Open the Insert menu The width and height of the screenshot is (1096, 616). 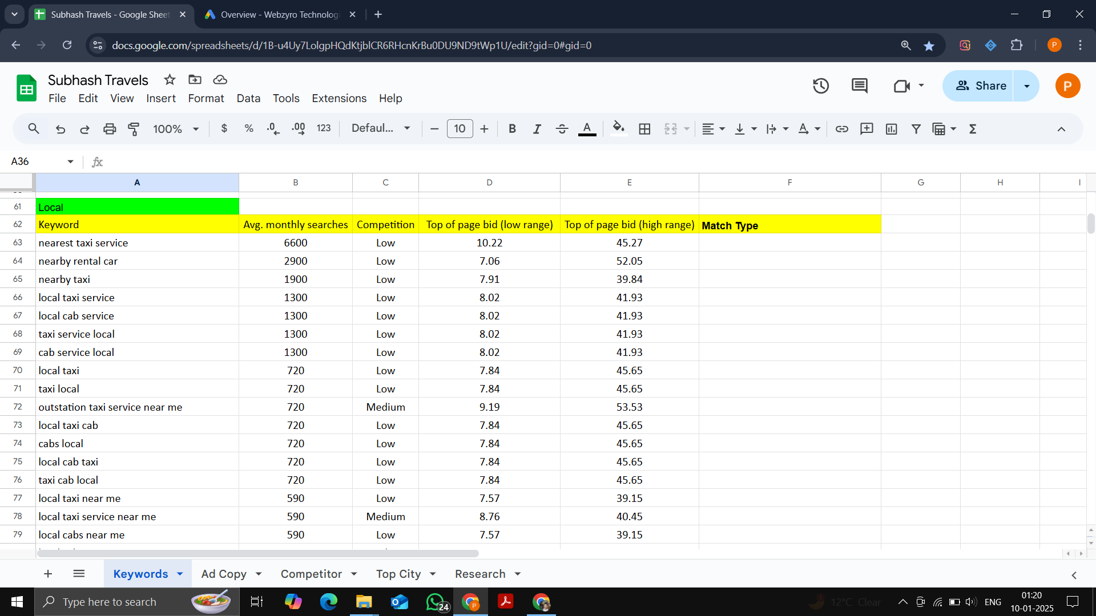click(x=161, y=99)
